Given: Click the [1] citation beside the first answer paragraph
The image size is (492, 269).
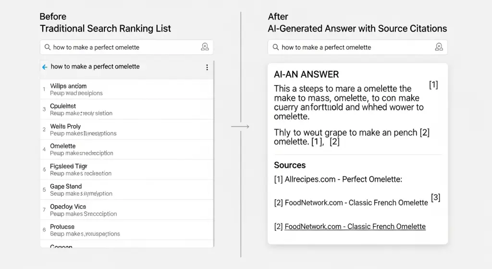Looking at the screenshot, I should (433, 85).
